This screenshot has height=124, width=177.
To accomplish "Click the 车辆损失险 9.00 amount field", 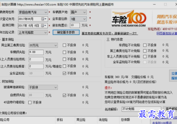I will [x=36, y=52].
